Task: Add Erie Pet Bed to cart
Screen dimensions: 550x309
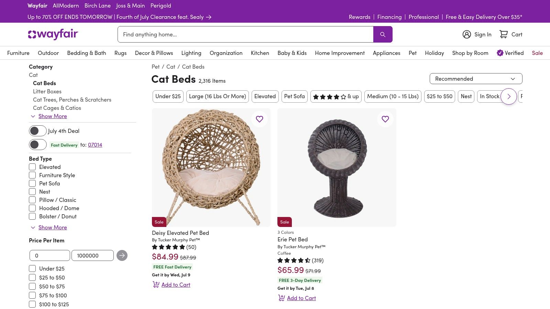Action: point(301,298)
